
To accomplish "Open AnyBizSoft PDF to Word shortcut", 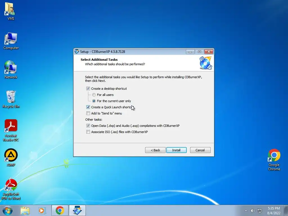I will click(x=11, y=189).
